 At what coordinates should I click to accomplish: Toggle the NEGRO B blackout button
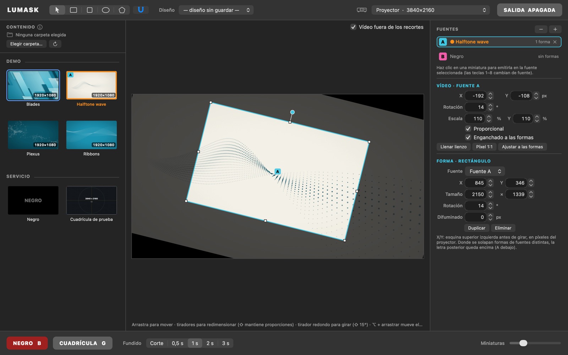click(27, 343)
